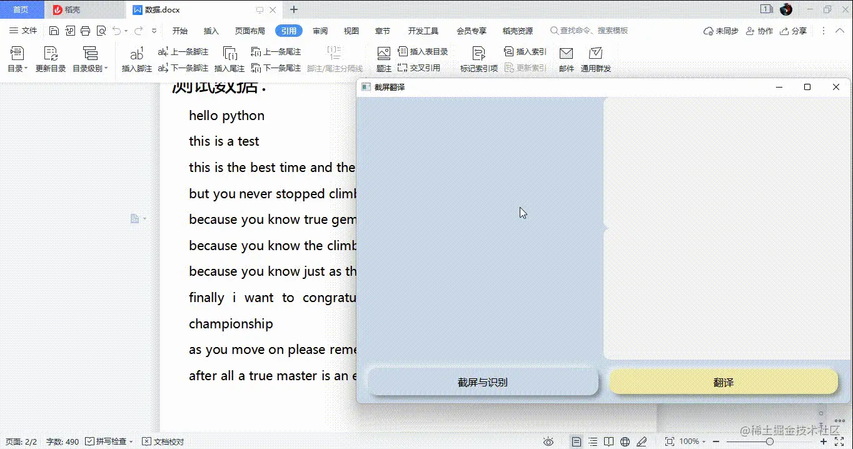Go to 上一条脚注 previous footnote
This screenshot has height=449, width=853.
(x=183, y=52)
